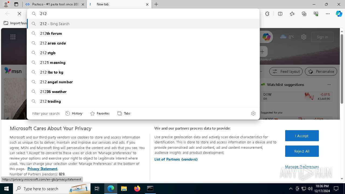Open the Manage Preferences link
This screenshot has height=194, width=345.
[302, 167]
